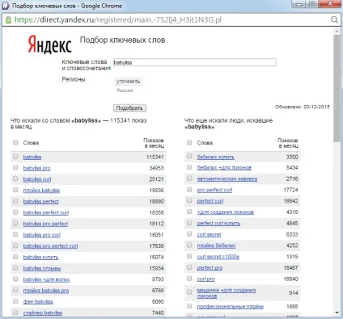This screenshot has height=319, width=343.
Task: Open the babyliss pro perfect curl link
Action: tap(50, 246)
